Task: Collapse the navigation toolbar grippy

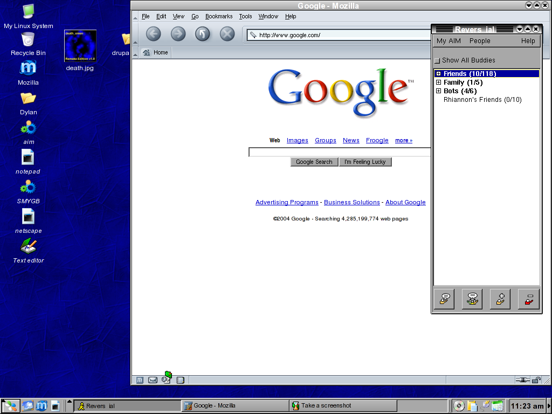Action: pyautogui.click(x=135, y=34)
